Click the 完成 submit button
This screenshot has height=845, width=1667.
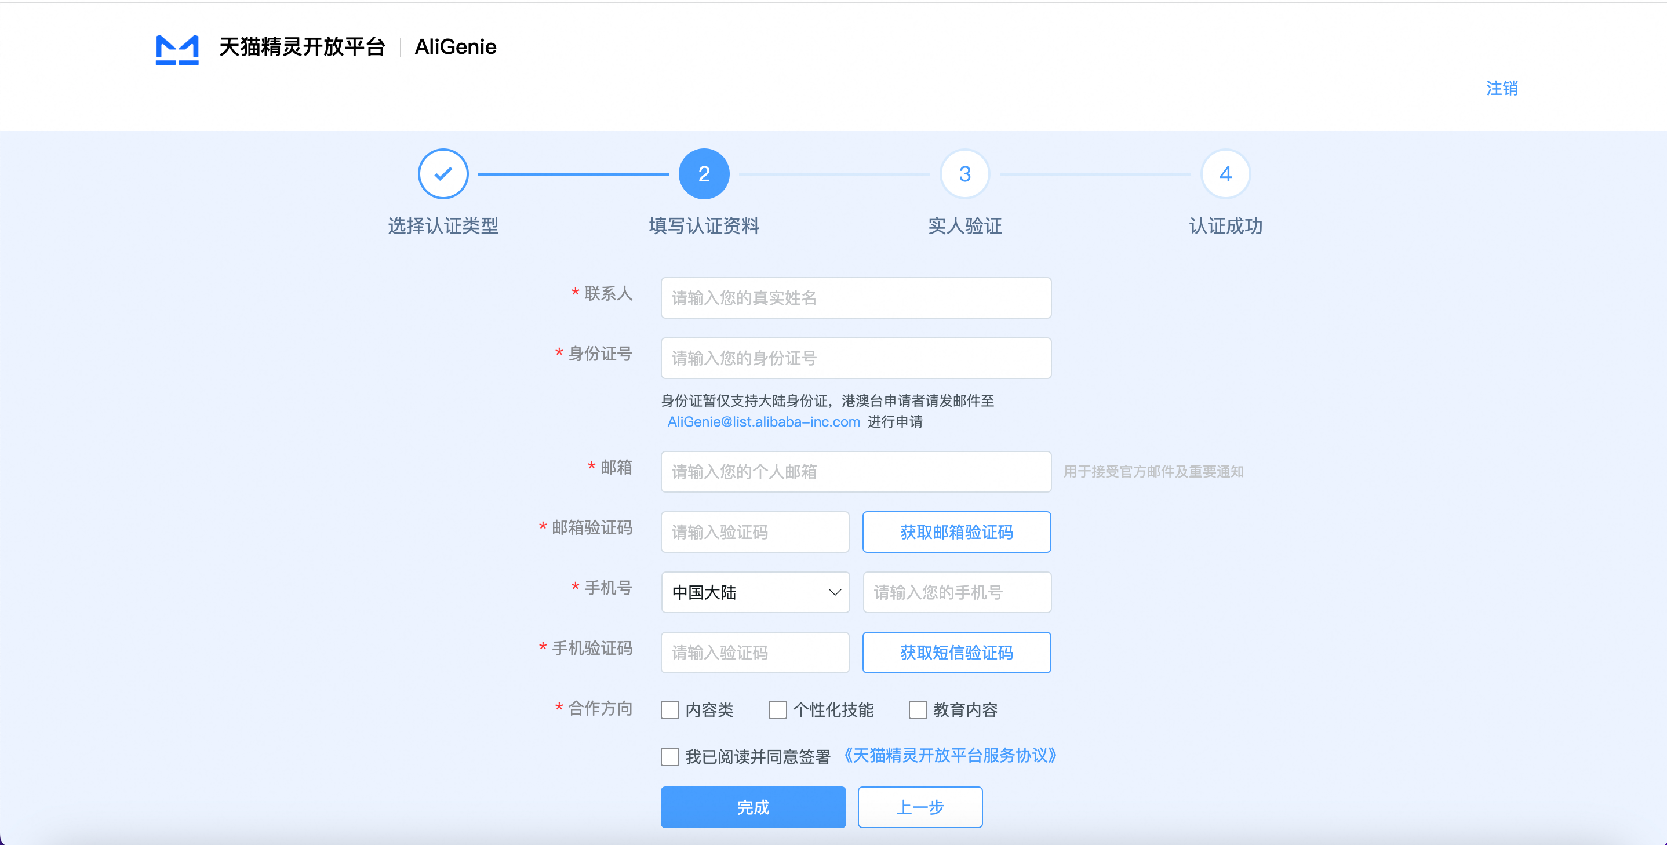(754, 807)
